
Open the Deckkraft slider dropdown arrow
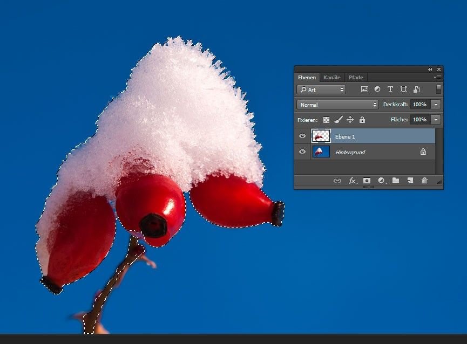[436, 105]
